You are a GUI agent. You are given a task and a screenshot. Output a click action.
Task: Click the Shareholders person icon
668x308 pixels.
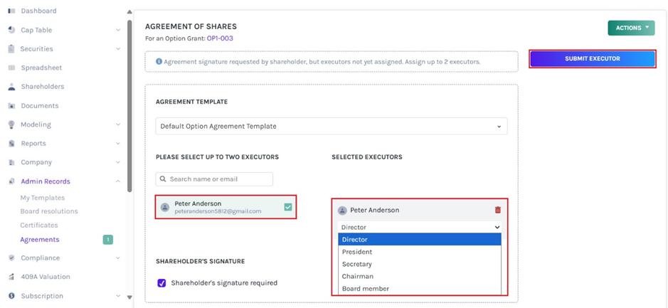coord(11,87)
